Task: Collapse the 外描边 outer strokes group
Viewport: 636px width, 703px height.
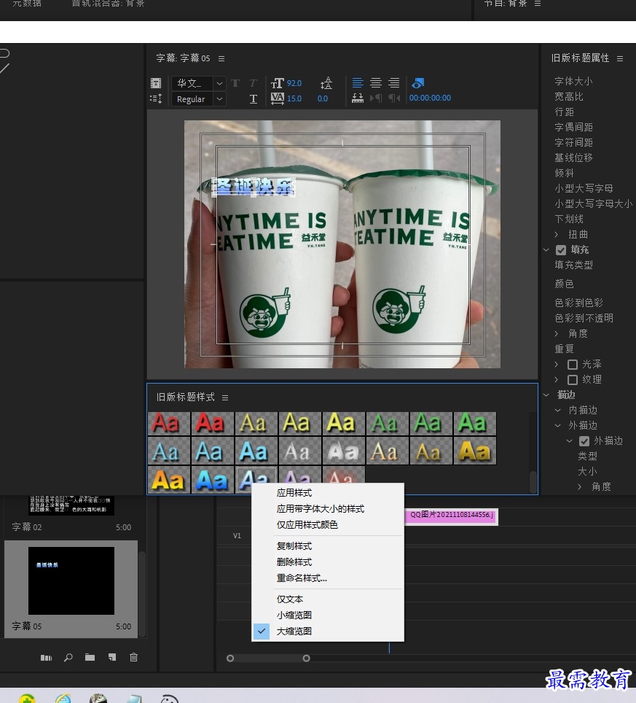Action: coord(557,425)
